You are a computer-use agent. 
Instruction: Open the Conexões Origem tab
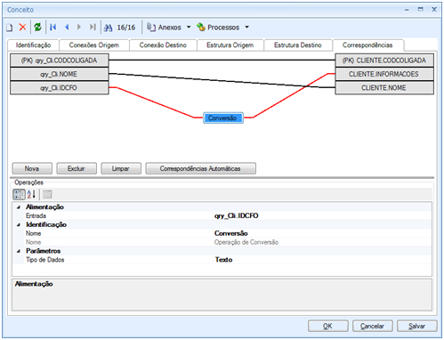[94, 45]
